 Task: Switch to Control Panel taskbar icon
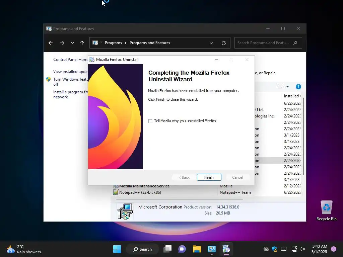coord(212,249)
